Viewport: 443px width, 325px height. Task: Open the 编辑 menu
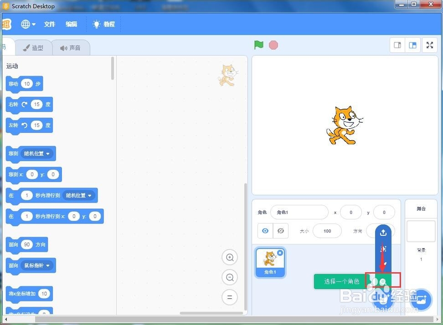pyautogui.click(x=71, y=24)
